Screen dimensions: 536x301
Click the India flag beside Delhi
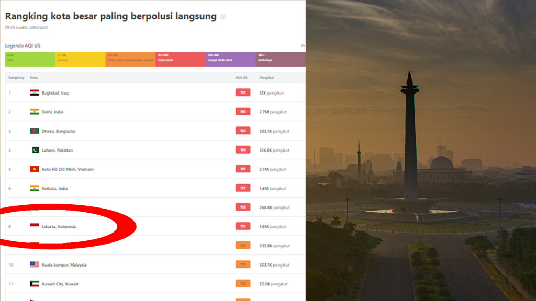click(34, 112)
